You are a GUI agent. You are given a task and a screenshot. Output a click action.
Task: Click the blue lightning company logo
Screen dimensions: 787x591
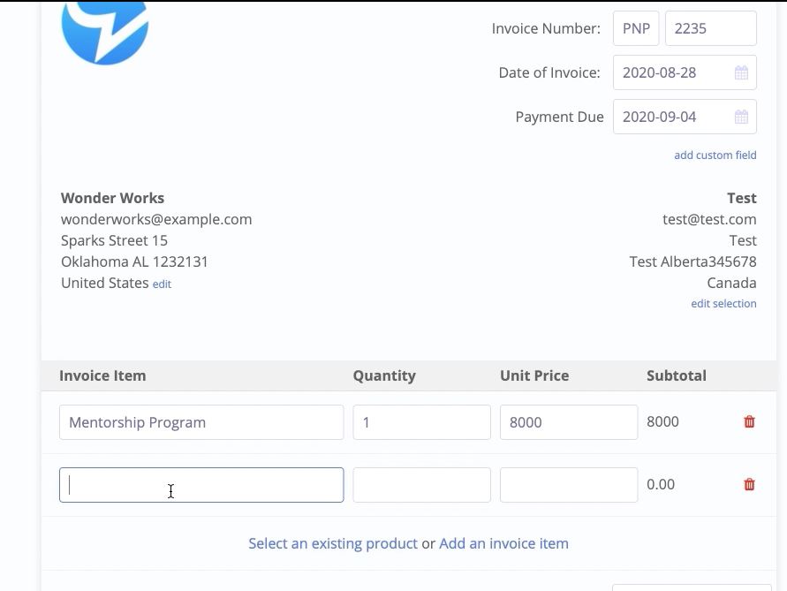[x=105, y=33]
